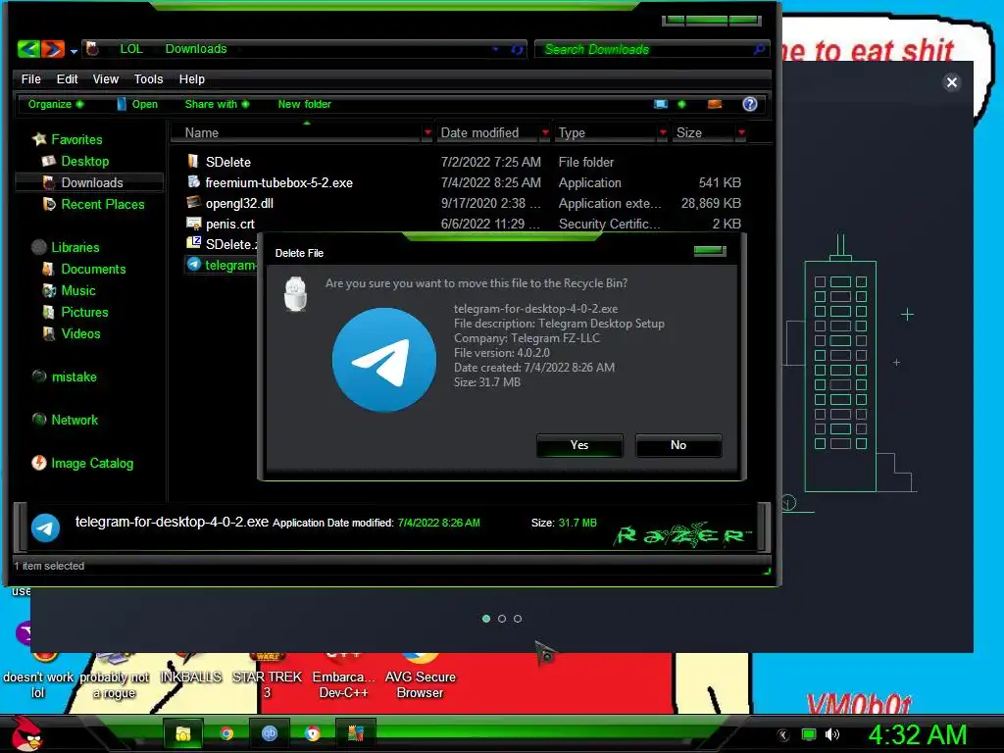
Task: Open the Edit menu
Action: [67, 78]
